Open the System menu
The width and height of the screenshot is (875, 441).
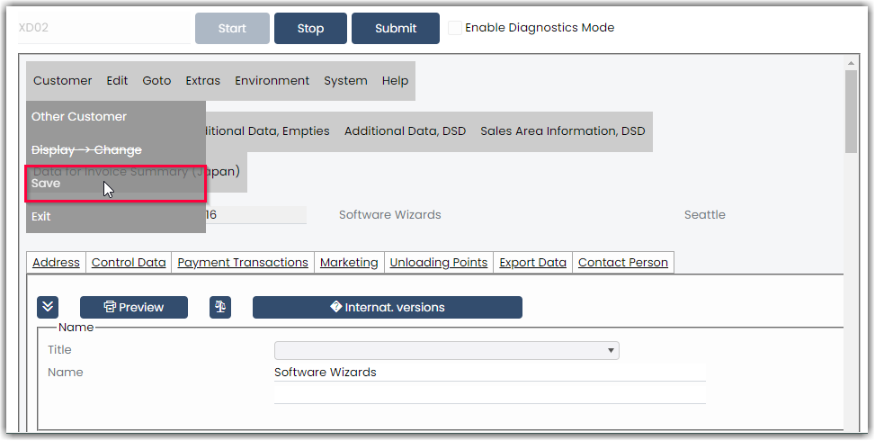click(345, 81)
